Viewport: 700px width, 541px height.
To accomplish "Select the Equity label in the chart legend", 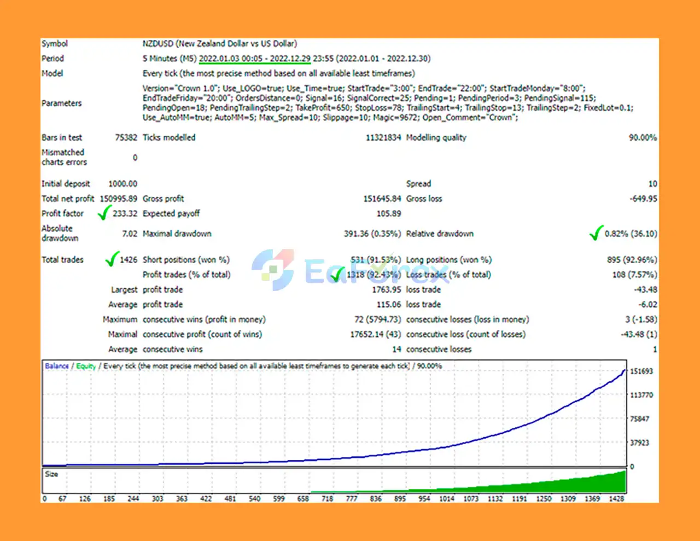I will pyautogui.click(x=86, y=366).
